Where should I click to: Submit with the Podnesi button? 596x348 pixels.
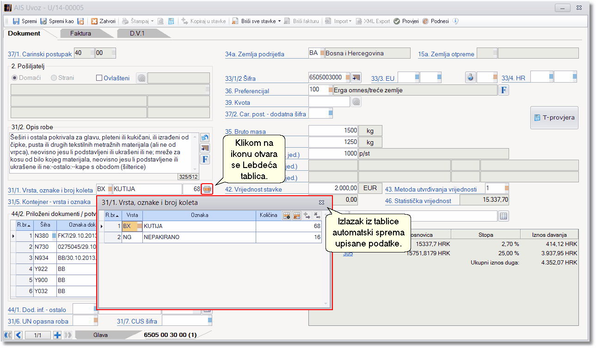436,21
